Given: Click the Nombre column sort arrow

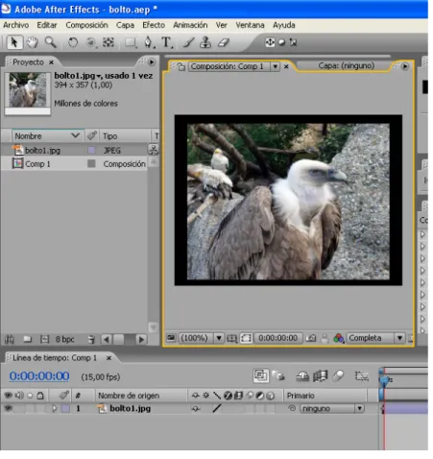Looking at the screenshot, I should 75,135.
